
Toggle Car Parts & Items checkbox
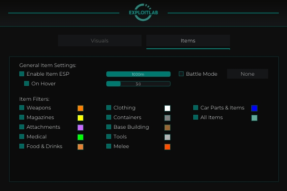(196, 108)
